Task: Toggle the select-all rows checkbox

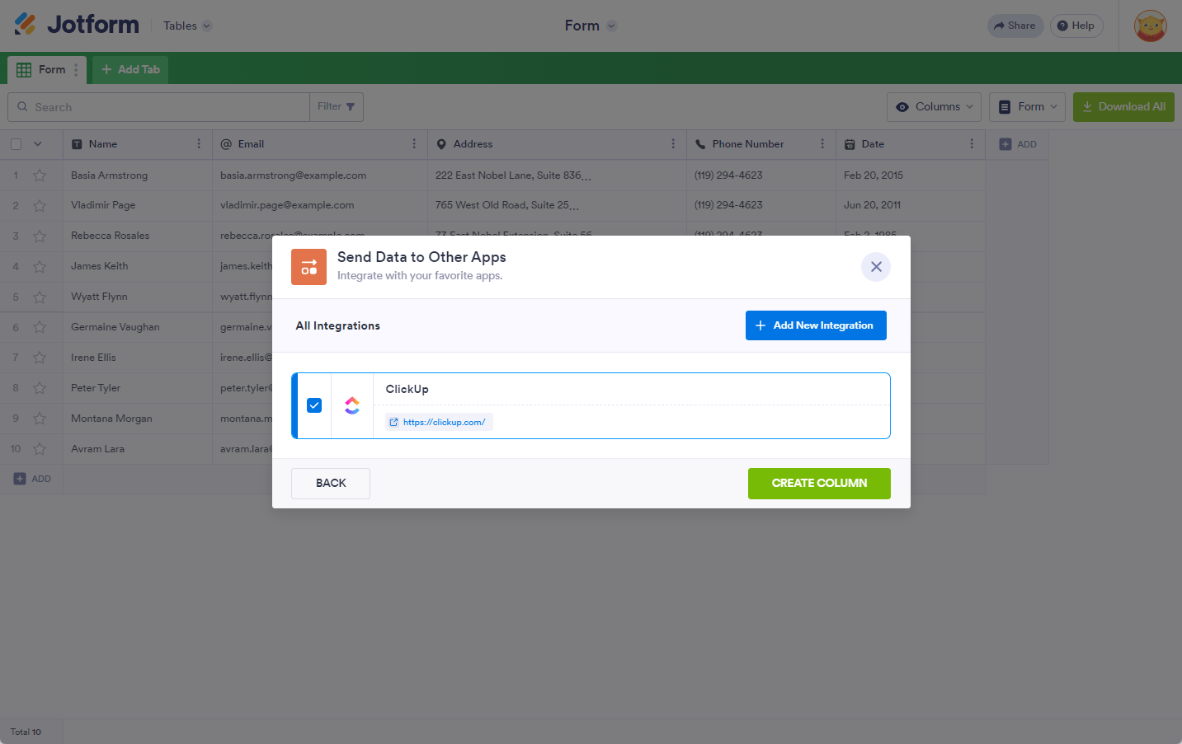Action: point(16,144)
